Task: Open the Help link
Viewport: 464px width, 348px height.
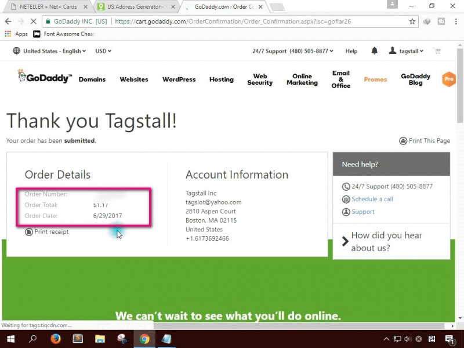Action: coord(351,51)
